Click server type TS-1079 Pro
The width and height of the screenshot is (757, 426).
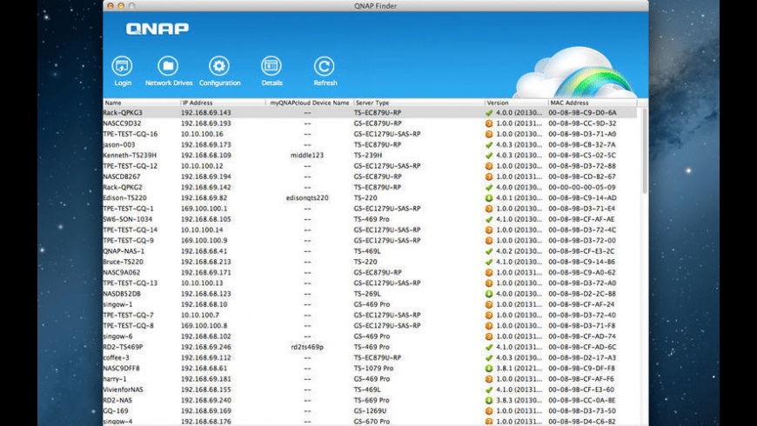click(x=373, y=368)
